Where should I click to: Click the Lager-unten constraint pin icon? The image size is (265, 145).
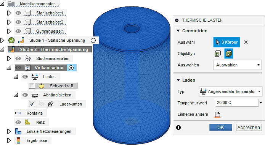(51, 104)
